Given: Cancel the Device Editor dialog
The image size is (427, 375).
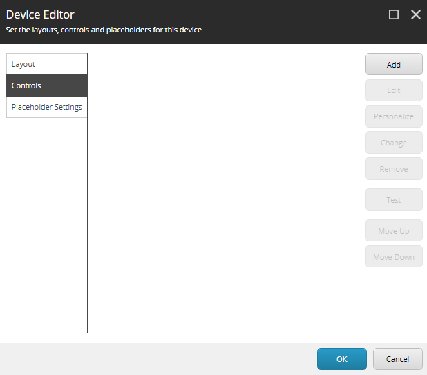Looking at the screenshot, I should [397, 359].
